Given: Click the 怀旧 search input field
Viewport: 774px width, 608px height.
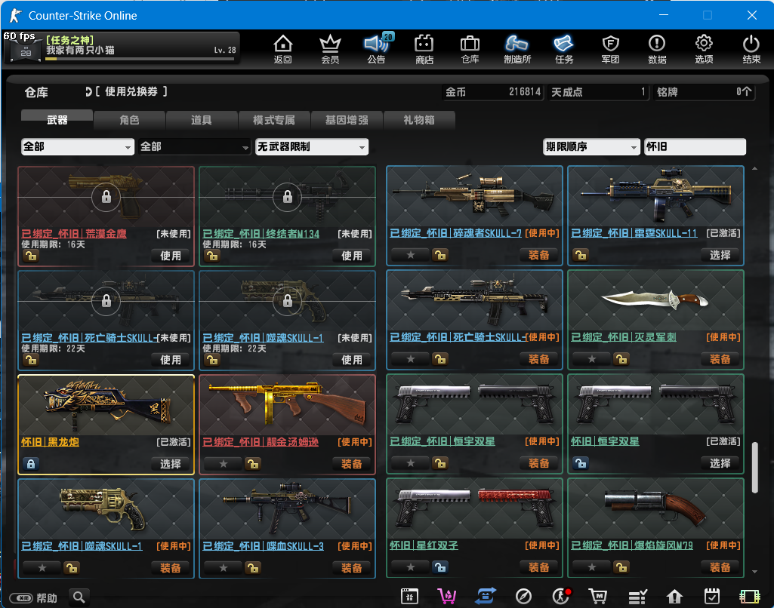Looking at the screenshot, I should (x=695, y=147).
